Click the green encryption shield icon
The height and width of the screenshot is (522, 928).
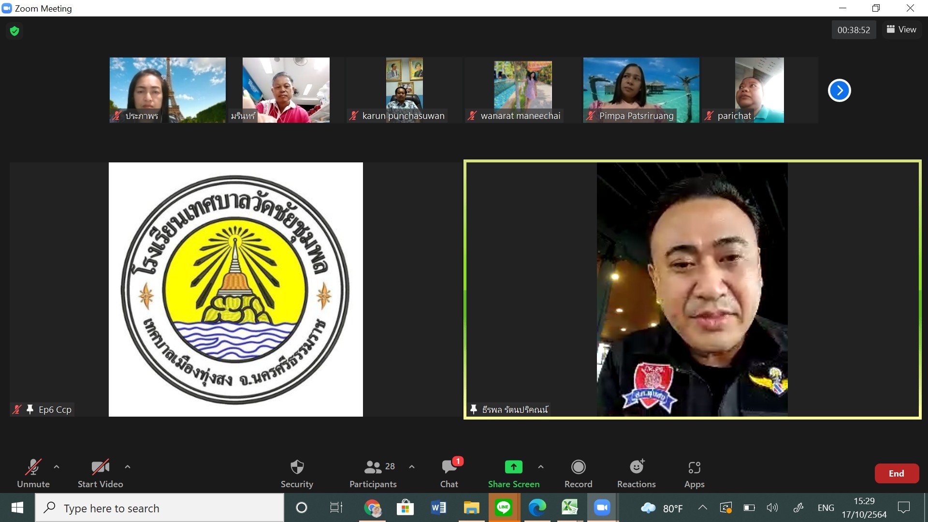tap(14, 31)
